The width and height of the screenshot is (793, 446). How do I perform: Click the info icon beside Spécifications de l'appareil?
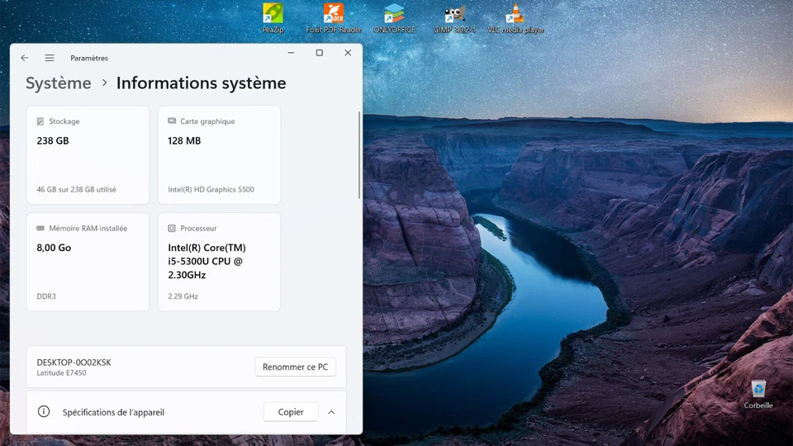pyautogui.click(x=44, y=411)
